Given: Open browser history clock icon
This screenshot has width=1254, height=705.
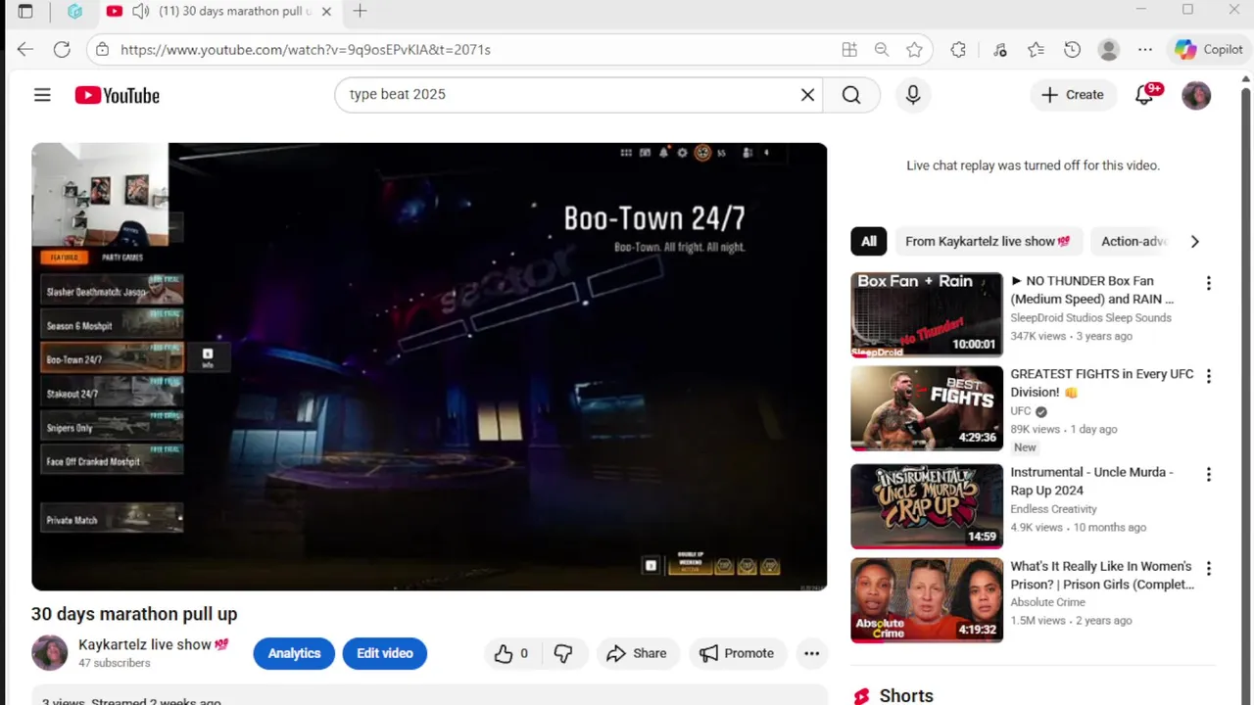Looking at the screenshot, I should [1072, 49].
